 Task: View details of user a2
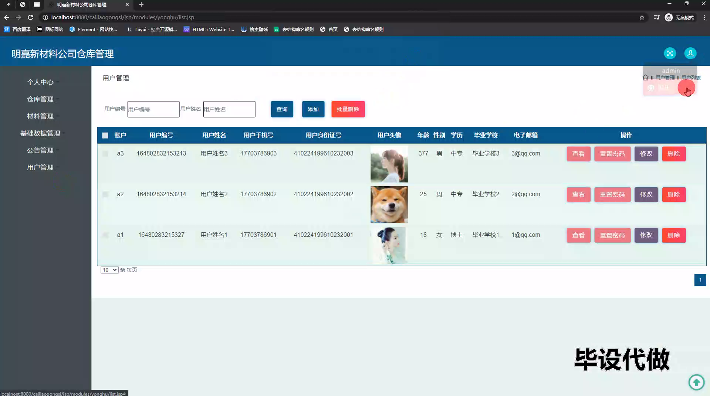(x=578, y=195)
